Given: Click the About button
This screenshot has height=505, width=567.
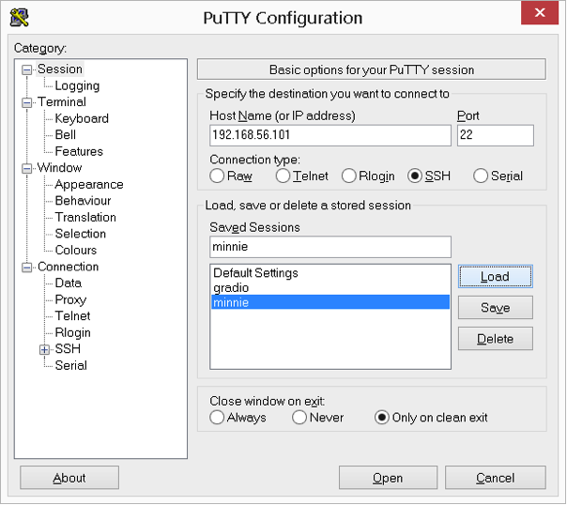Looking at the screenshot, I should pos(69,478).
